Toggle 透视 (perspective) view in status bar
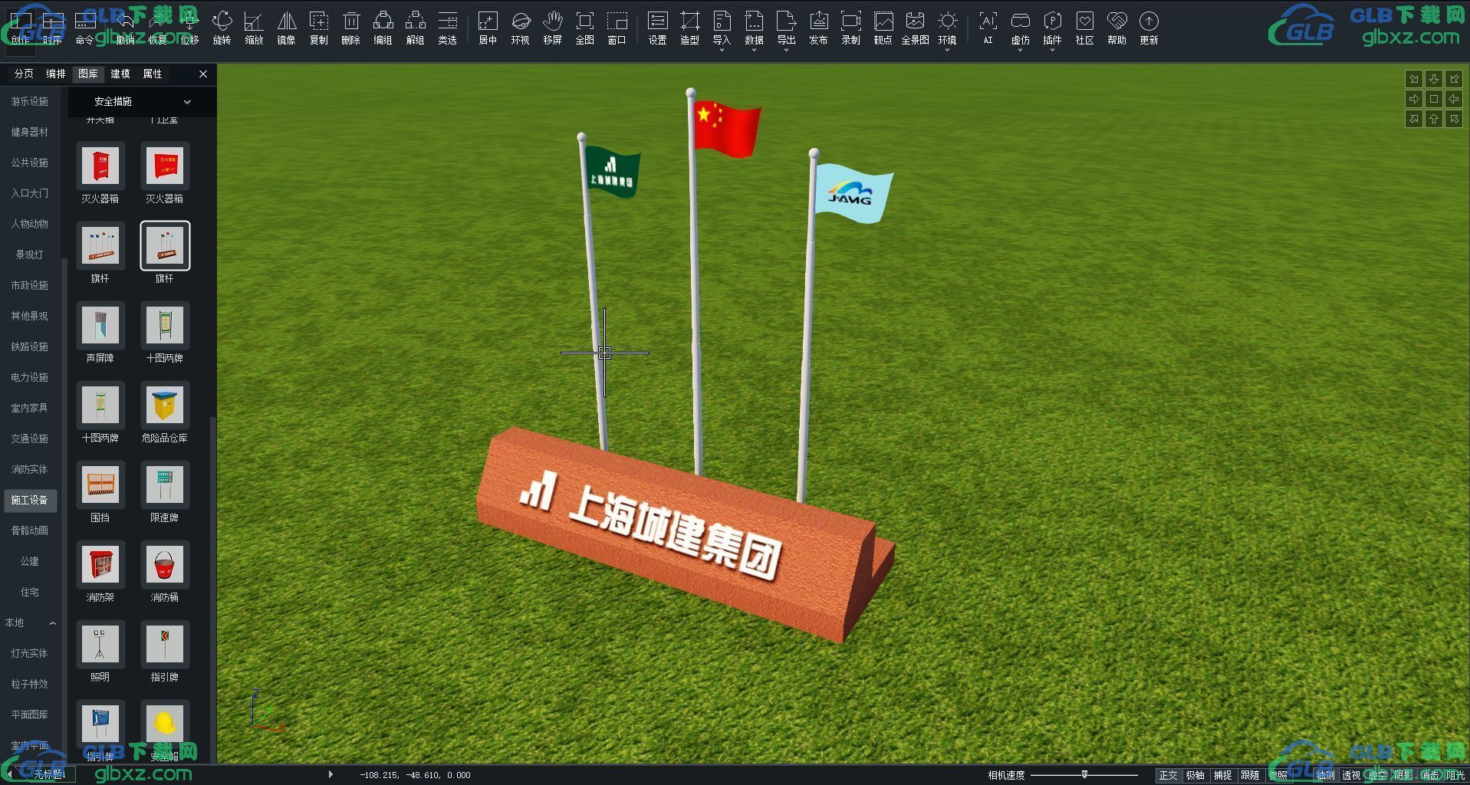Image resolution: width=1470 pixels, height=785 pixels. coord(1352,775)
